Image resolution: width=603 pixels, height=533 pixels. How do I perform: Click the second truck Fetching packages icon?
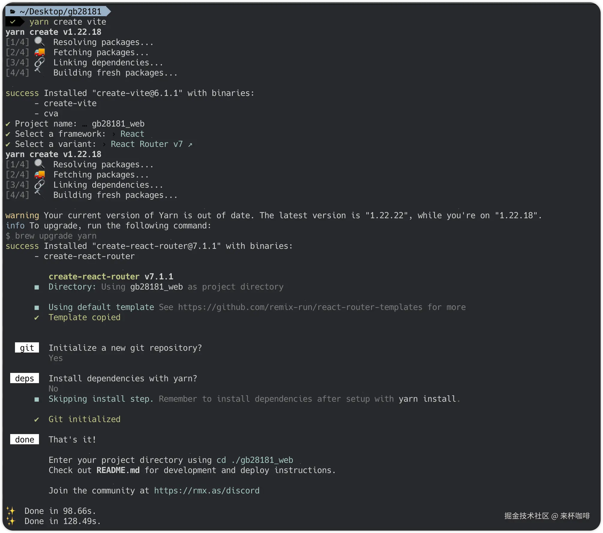[x=40, y=175]
